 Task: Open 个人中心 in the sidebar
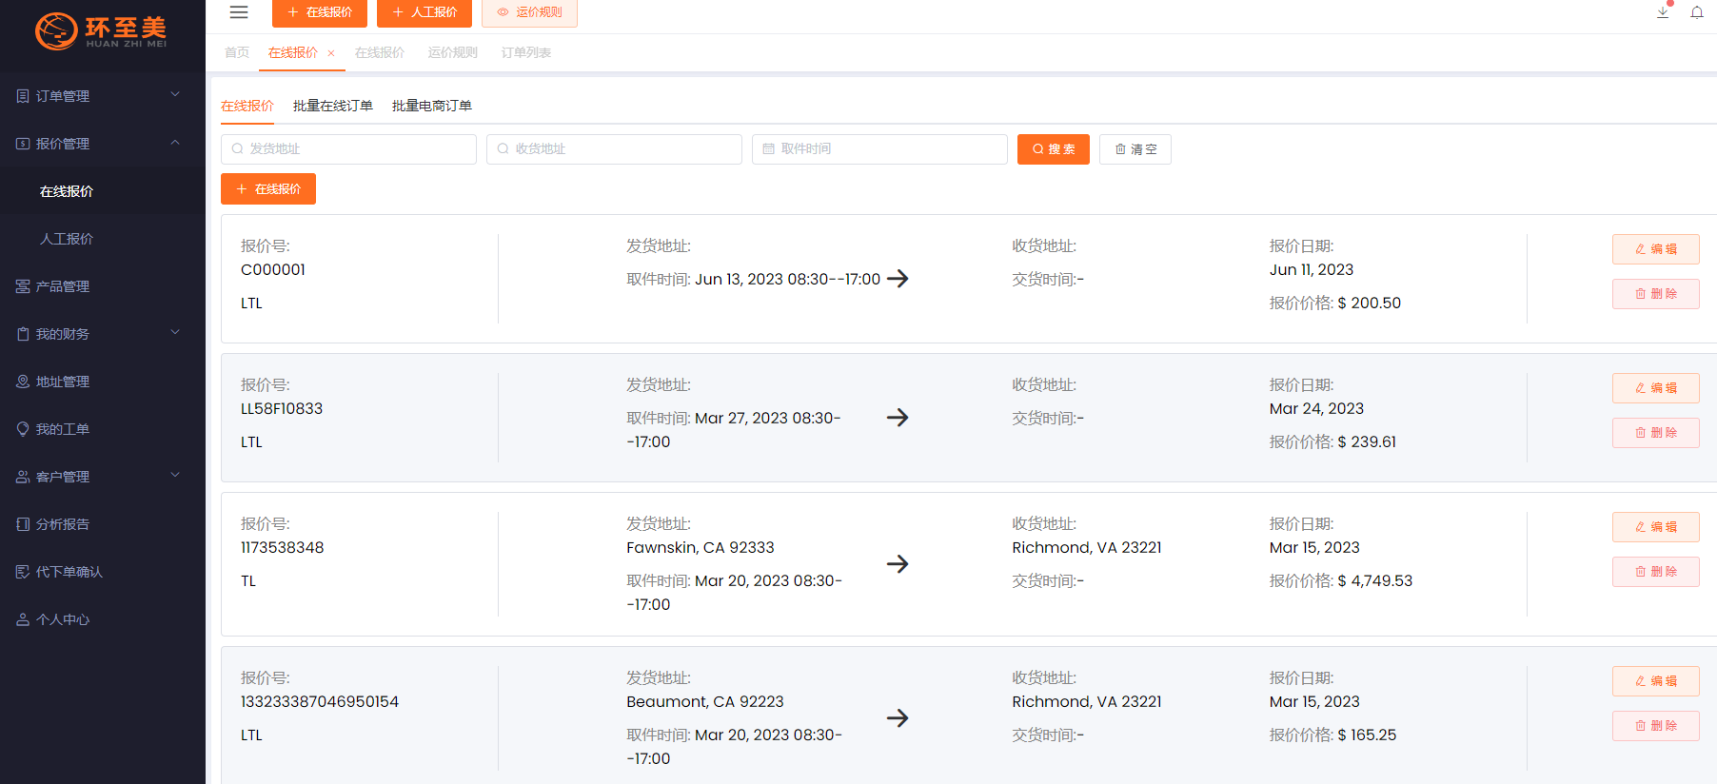(x=63, y=619)
